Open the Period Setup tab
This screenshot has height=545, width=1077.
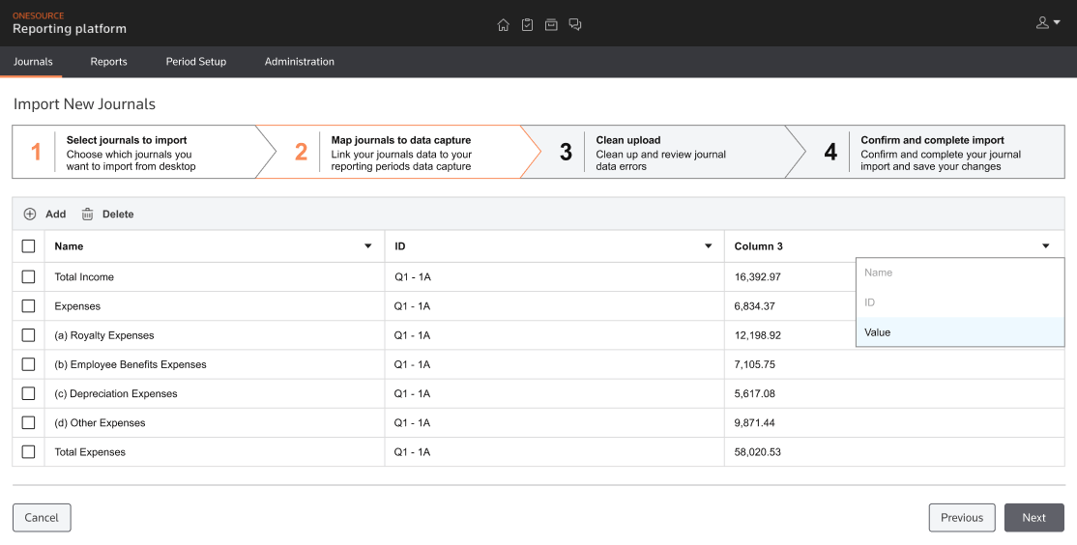pos(195,62)
